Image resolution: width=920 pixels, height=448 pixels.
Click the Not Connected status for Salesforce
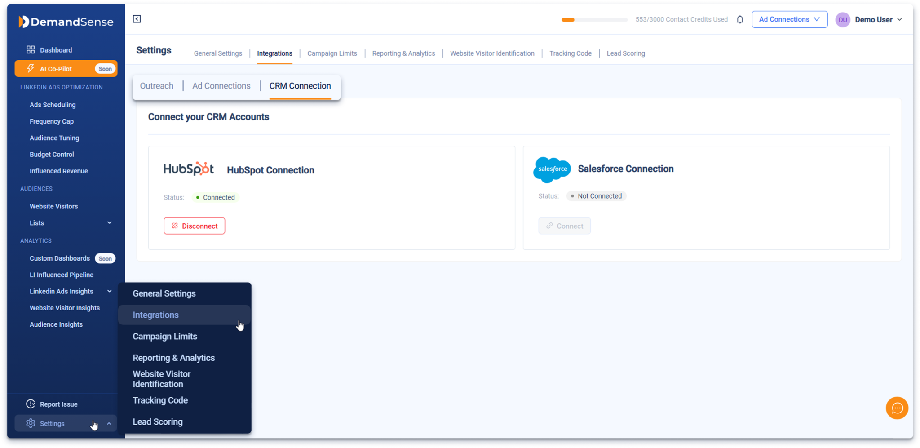pos(596,196)
